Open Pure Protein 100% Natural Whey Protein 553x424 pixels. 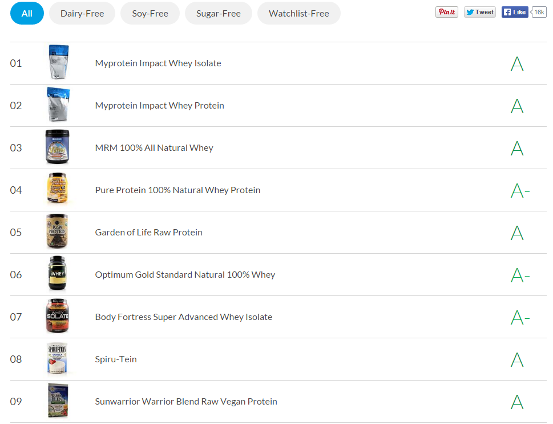pyautogui.click(x=177, y=190)
